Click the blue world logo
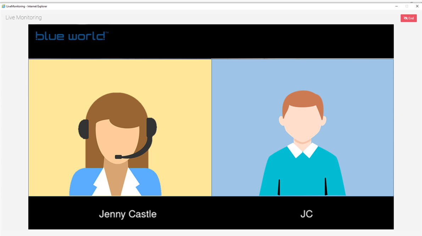422x236 pixels. 71,36
